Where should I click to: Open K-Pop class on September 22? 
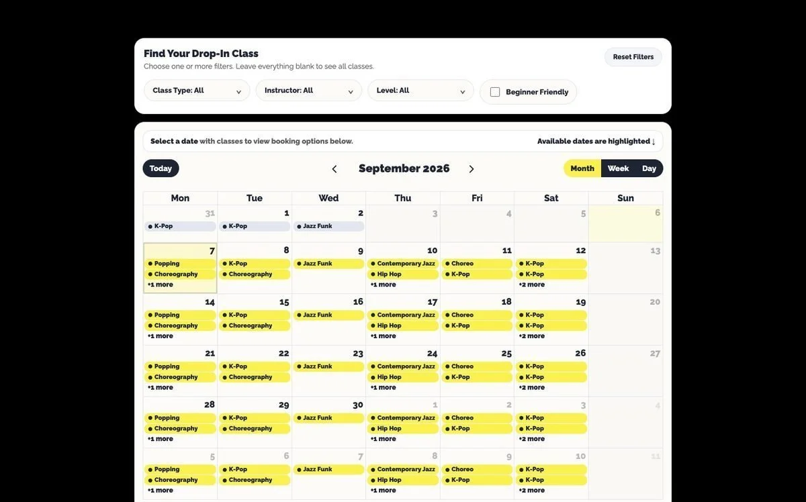tap(255, 366)
